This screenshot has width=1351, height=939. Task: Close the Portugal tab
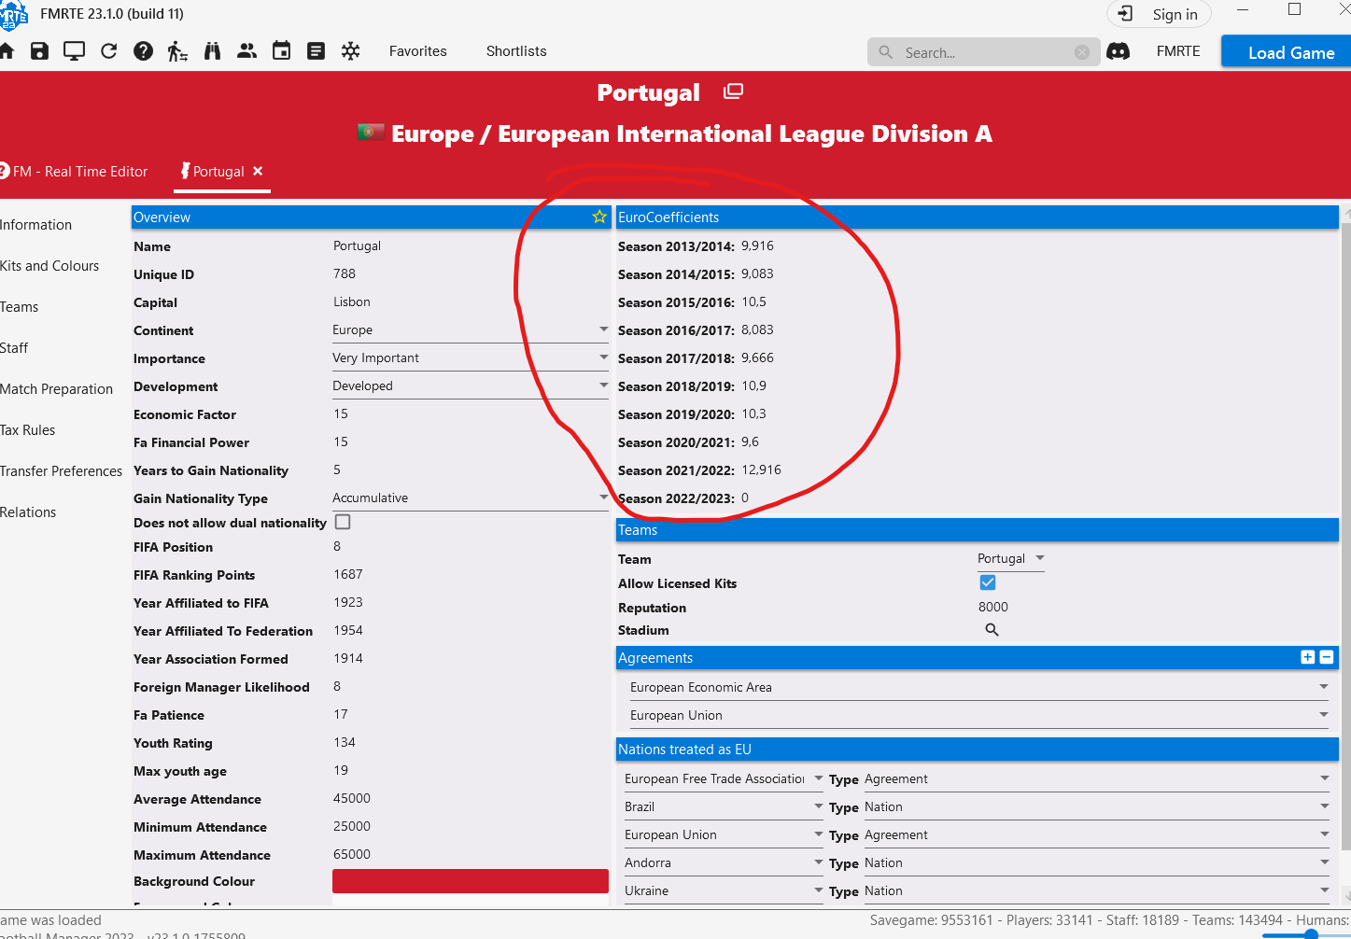(258, 171)
